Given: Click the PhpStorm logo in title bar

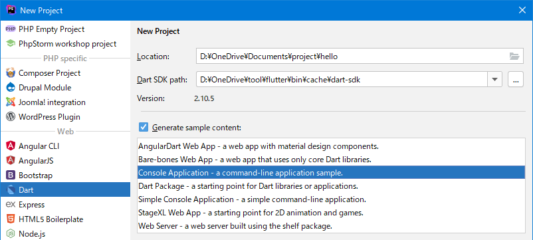Looking at the screenshot, I should pyautogui.click(x=11, y=10).
